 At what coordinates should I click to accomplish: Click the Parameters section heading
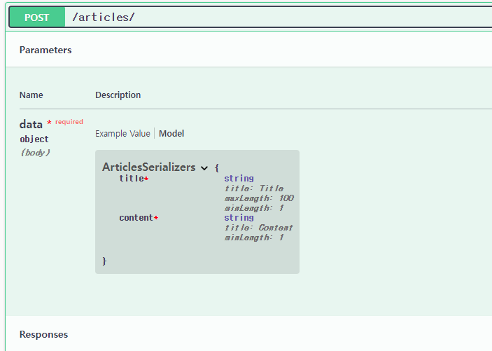pyautogui.click(x=45, y=50)
